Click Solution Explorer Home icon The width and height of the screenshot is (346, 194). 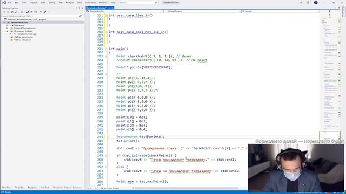click(x=12, y=12)
